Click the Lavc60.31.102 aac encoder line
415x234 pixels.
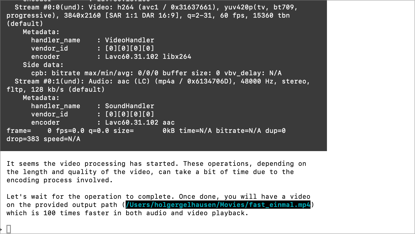(x=103, y=123)
